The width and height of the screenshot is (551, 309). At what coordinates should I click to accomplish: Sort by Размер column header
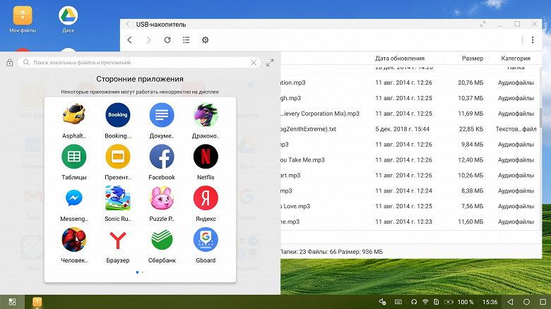[473, 59]
